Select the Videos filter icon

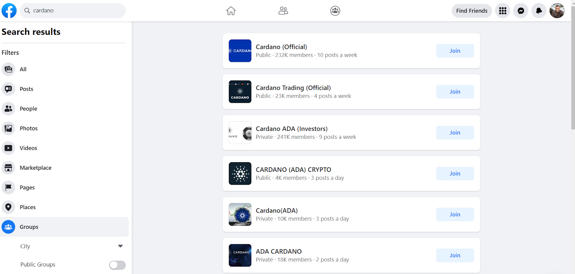click(x=8, y=148)
